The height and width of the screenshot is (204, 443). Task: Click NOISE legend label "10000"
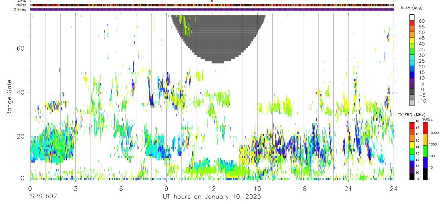[433, 133]
